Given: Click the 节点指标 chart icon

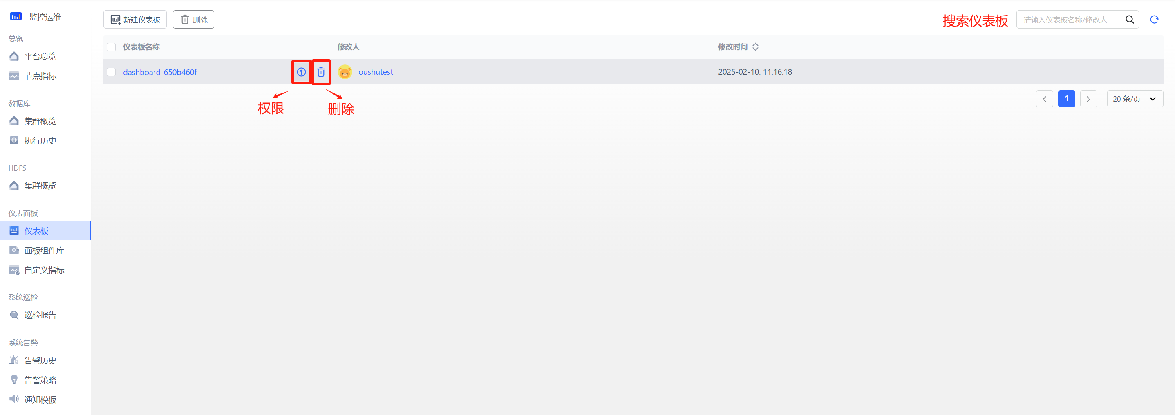Looking at the screenshot, I should (14, 76).
